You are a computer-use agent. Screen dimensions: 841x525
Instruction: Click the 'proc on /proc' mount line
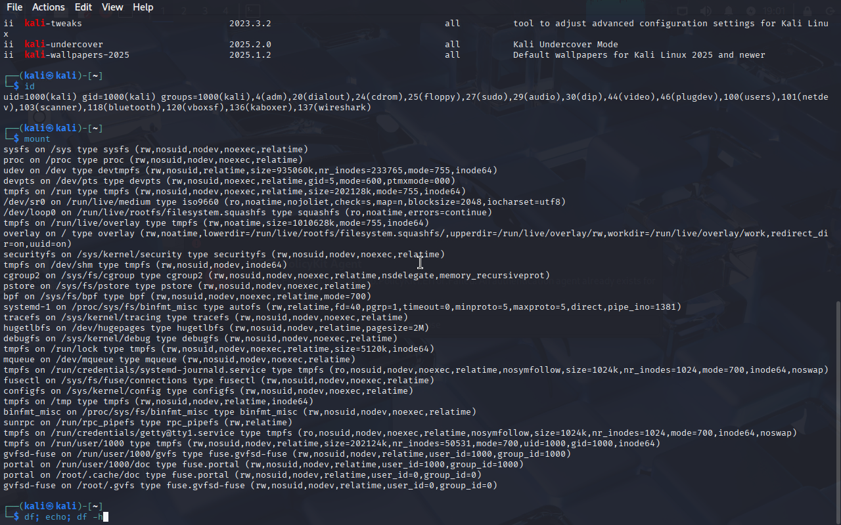pos(153,160)
